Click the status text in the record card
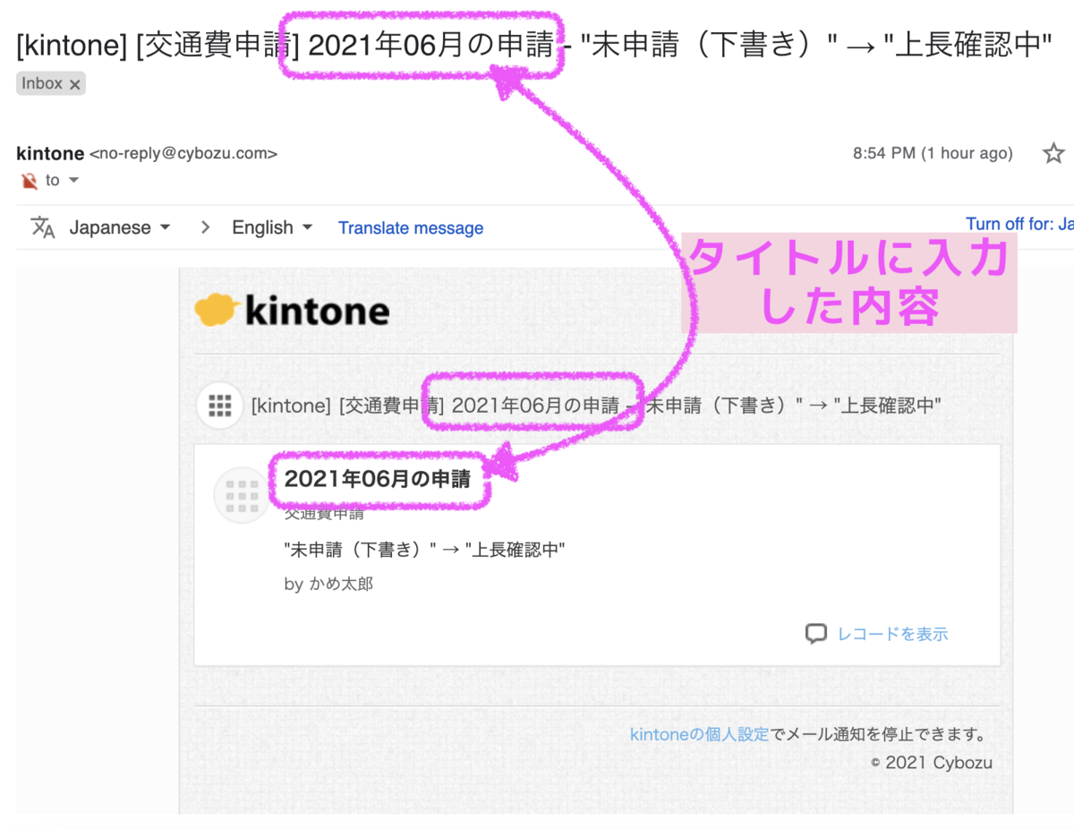Image resolution: width=1074 pixels, height=829 pixels. [425, 549]
